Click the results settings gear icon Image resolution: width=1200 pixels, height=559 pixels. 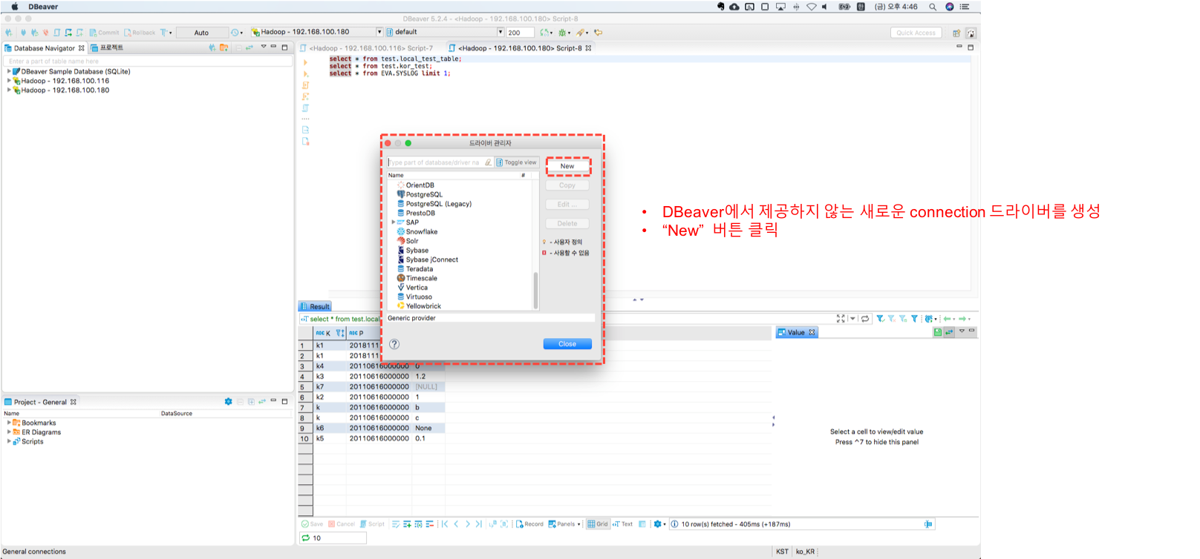(657, 524)
